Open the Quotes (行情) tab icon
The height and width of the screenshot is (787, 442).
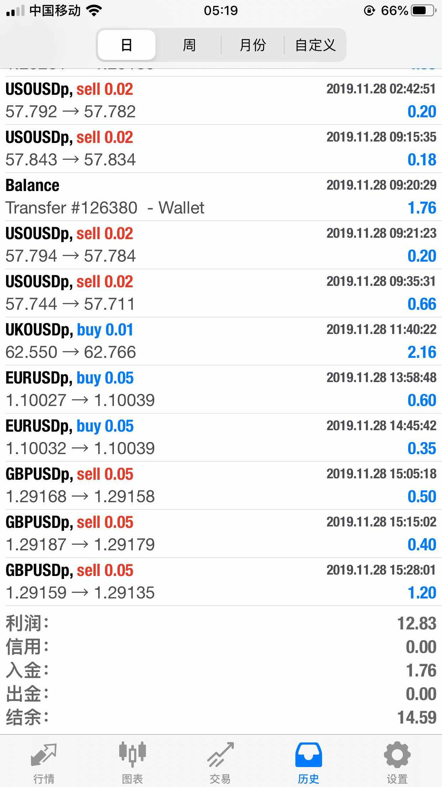pyautogui.click(x=44, y=755)
